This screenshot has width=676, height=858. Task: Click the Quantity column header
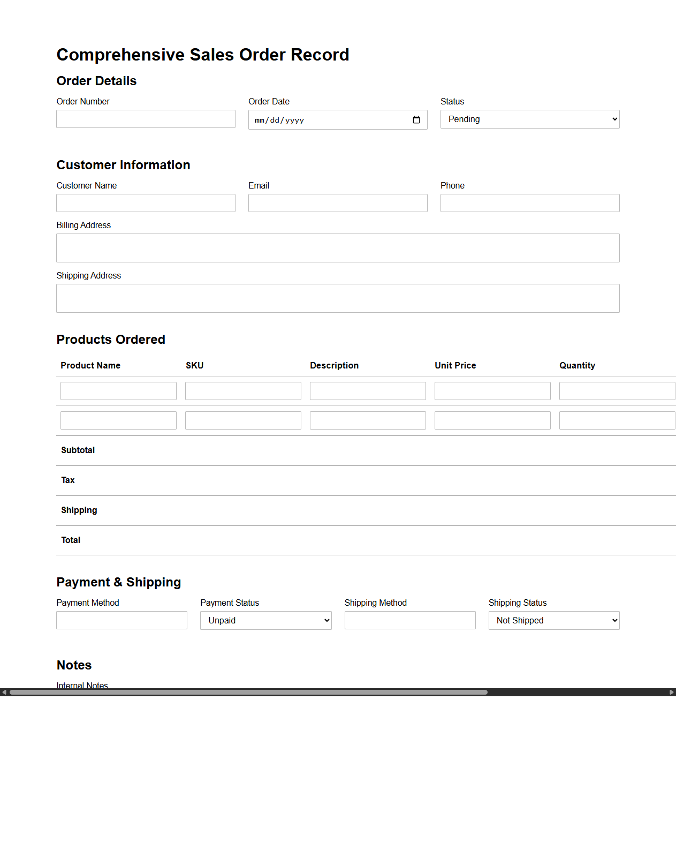(x=578, y=365)
